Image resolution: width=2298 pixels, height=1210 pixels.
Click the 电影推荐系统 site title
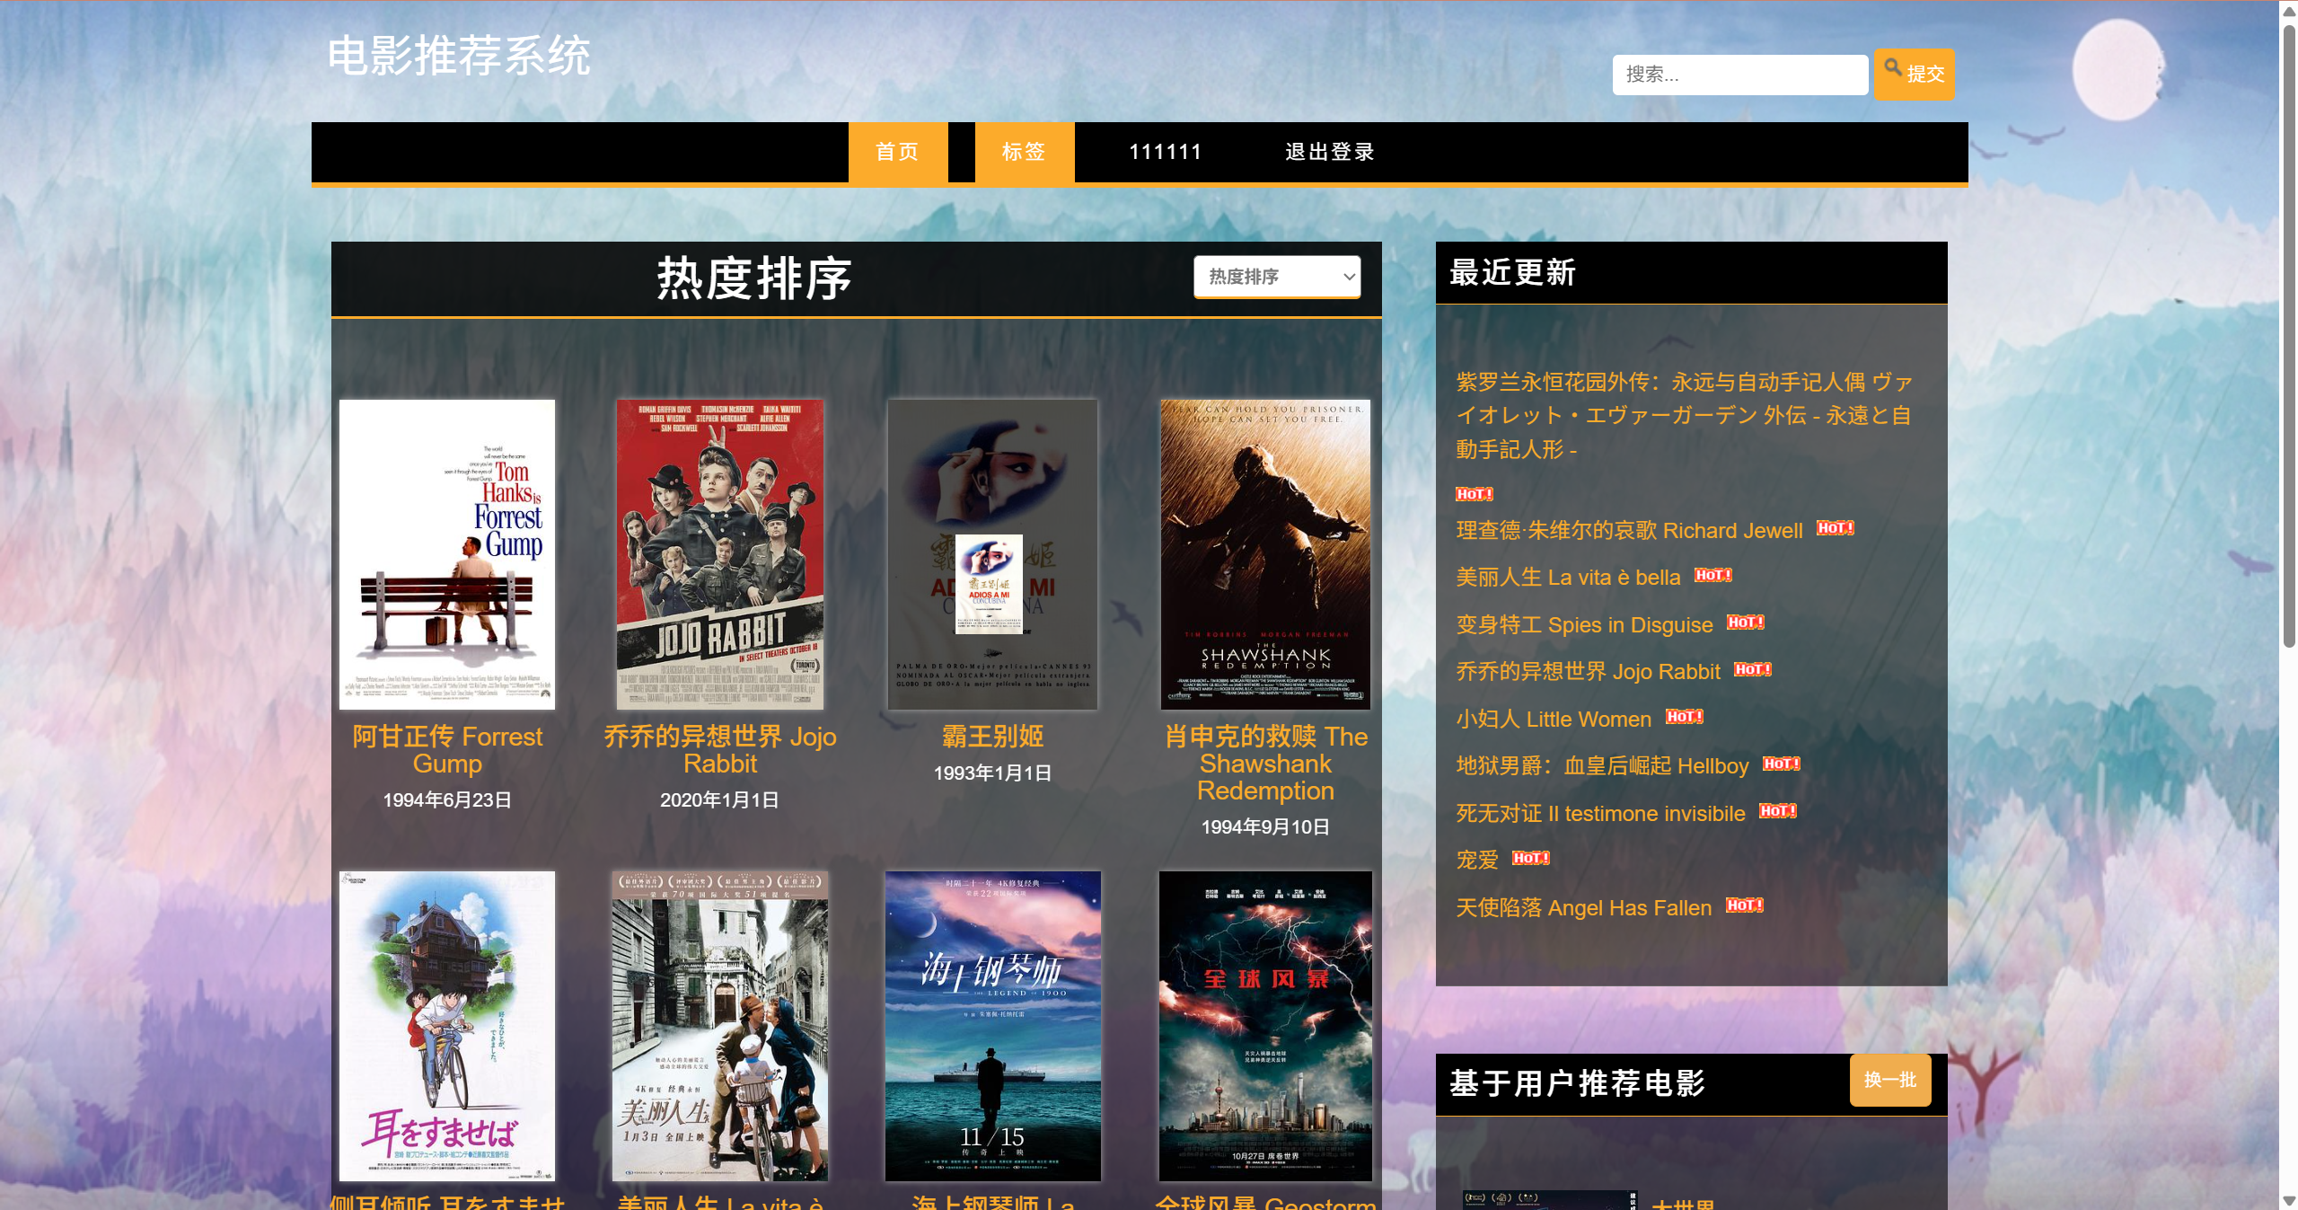click(459, 57)
